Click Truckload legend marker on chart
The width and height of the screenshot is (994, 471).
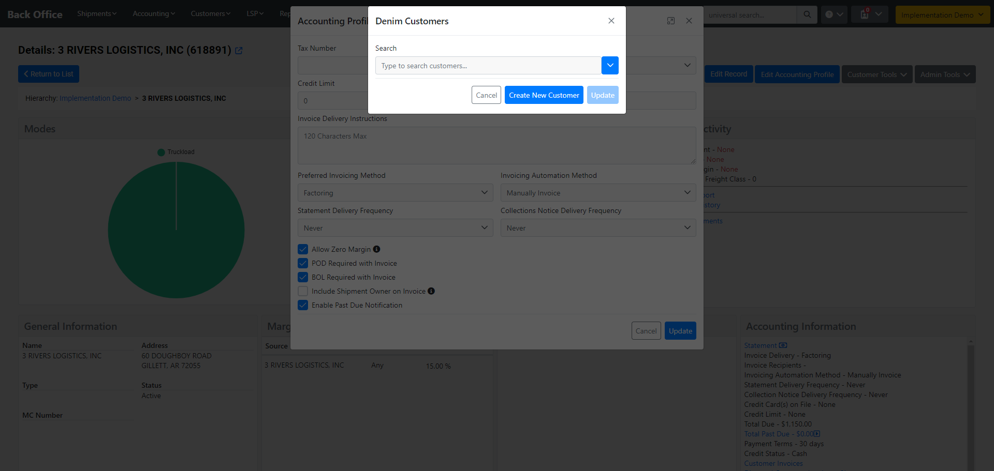click(161, 152)
